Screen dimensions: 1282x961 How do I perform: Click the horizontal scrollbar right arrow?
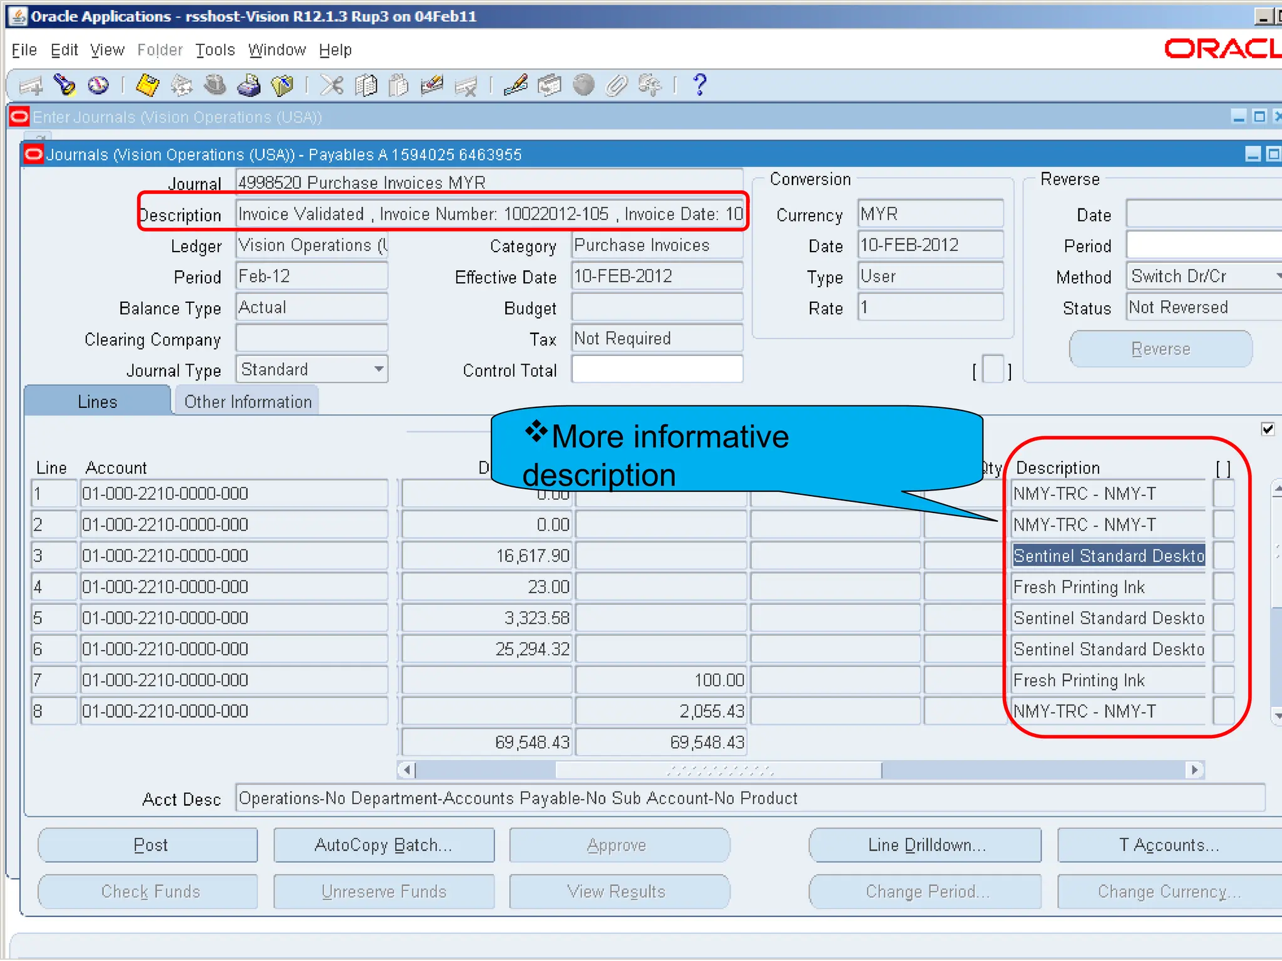pyautogui.click(x=1194, y=770)
